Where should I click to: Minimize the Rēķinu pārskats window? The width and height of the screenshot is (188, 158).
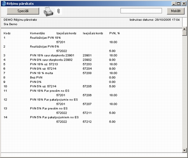pos(174,3)
